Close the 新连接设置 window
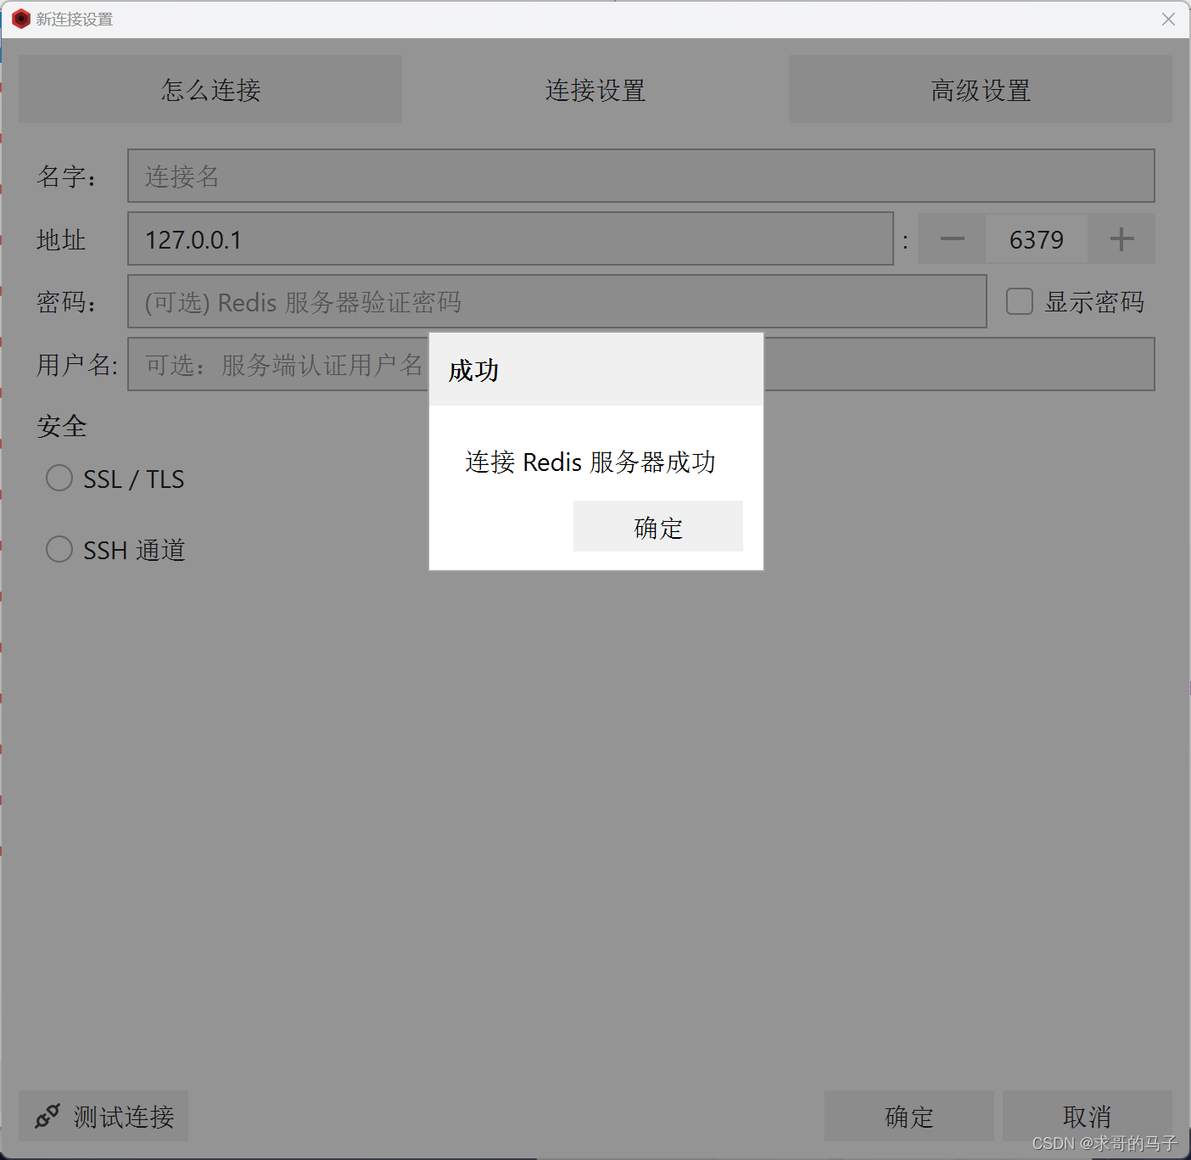 [1168, 19]
